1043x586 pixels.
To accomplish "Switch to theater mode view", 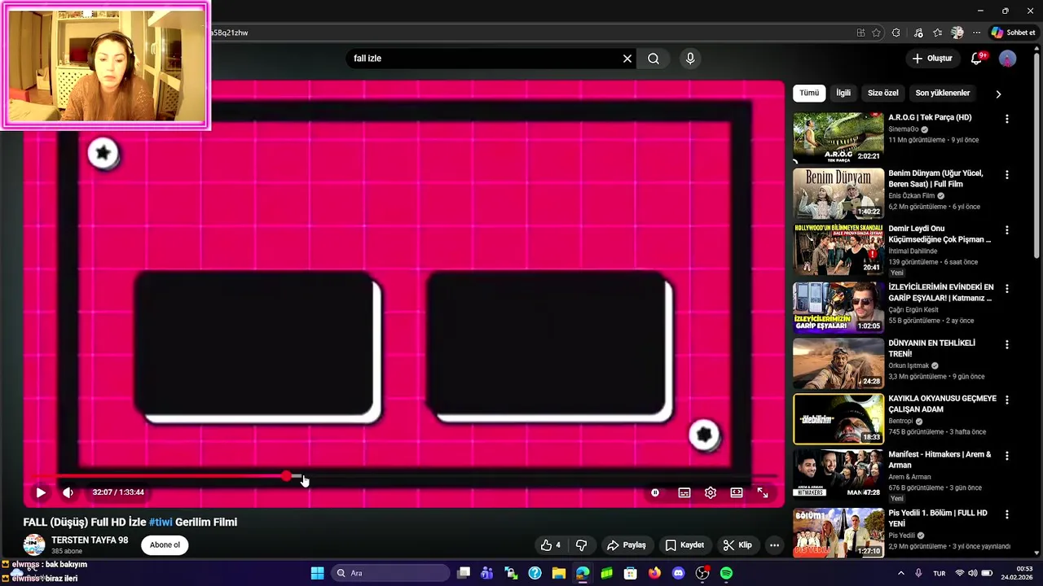I will (737, 492).
